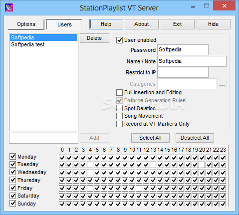Toggle the Thursday day checkbox

tap(12, 180)
